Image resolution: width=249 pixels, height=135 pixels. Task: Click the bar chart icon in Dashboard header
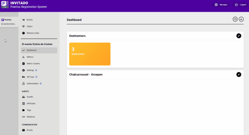241,19
